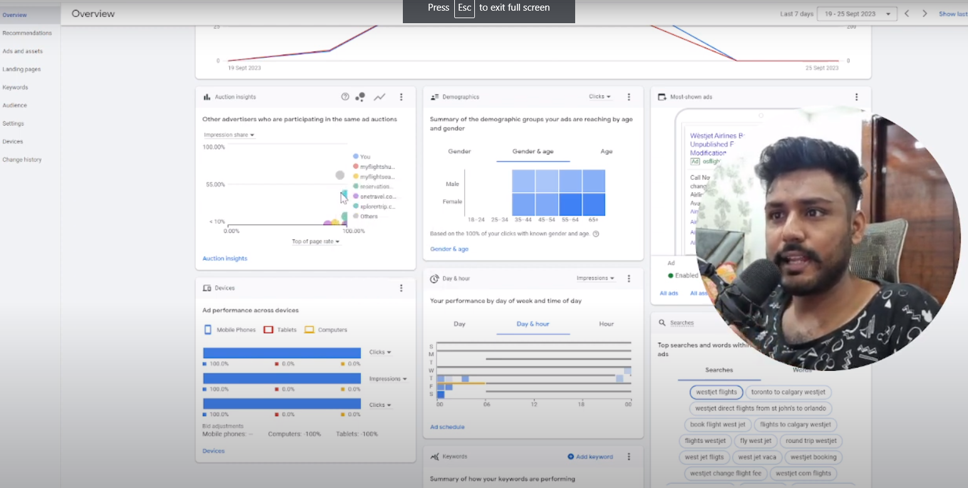Open Keywords card three-dot menu
This screenshot has height=488, width=968.
tap(629, 457)
